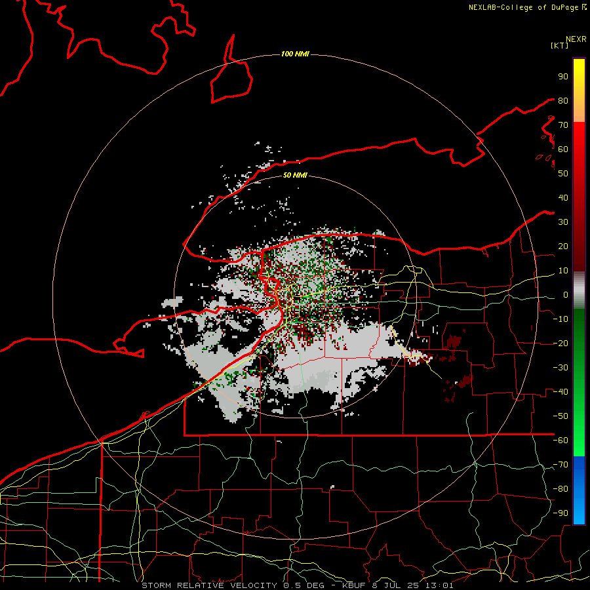Click the 50 value on the velocity scale

(563, 174)
